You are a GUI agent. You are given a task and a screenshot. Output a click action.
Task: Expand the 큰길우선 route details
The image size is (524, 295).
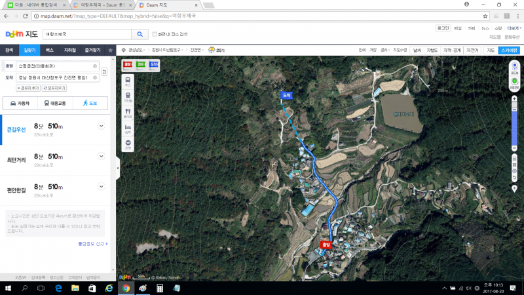coord(101,126)
